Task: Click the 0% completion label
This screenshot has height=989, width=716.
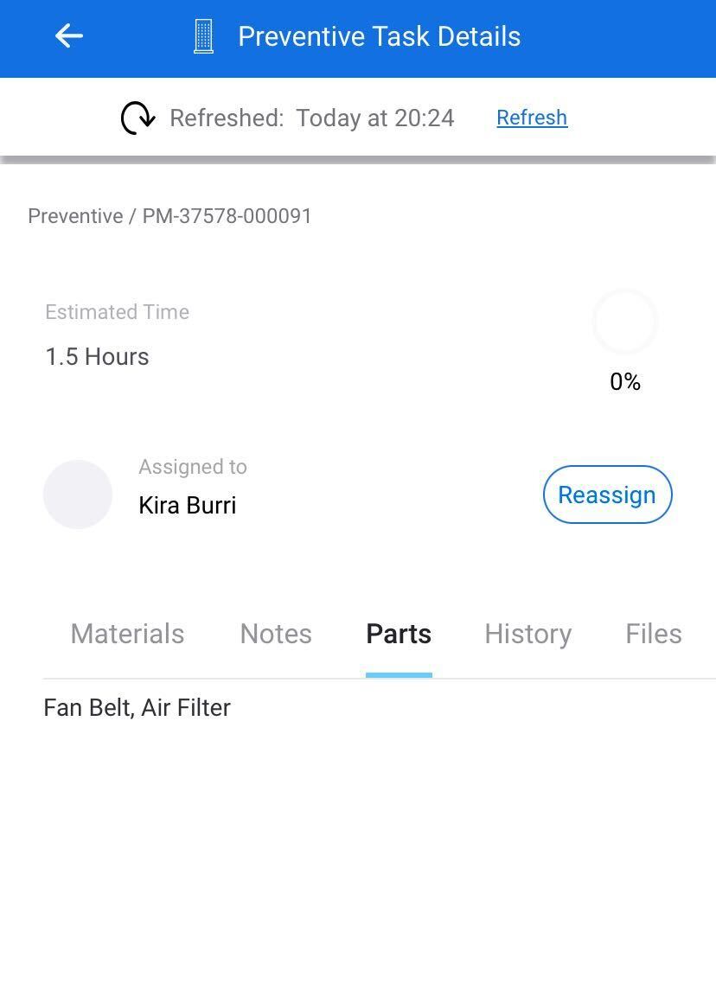Action: (x=625, y=382)
